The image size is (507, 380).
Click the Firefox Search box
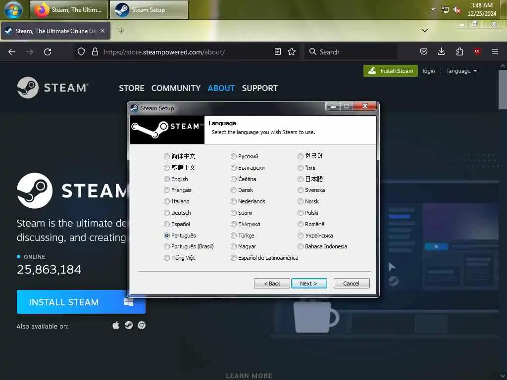click(351, 51)
